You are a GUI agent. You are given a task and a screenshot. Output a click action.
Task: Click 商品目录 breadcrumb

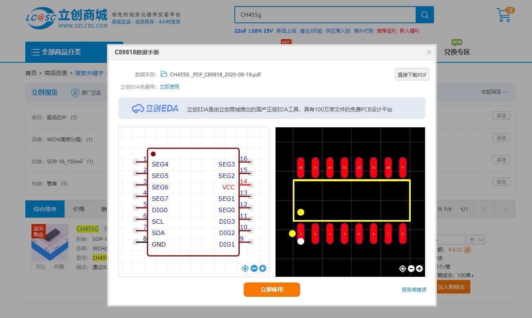[x=56, y=73]
